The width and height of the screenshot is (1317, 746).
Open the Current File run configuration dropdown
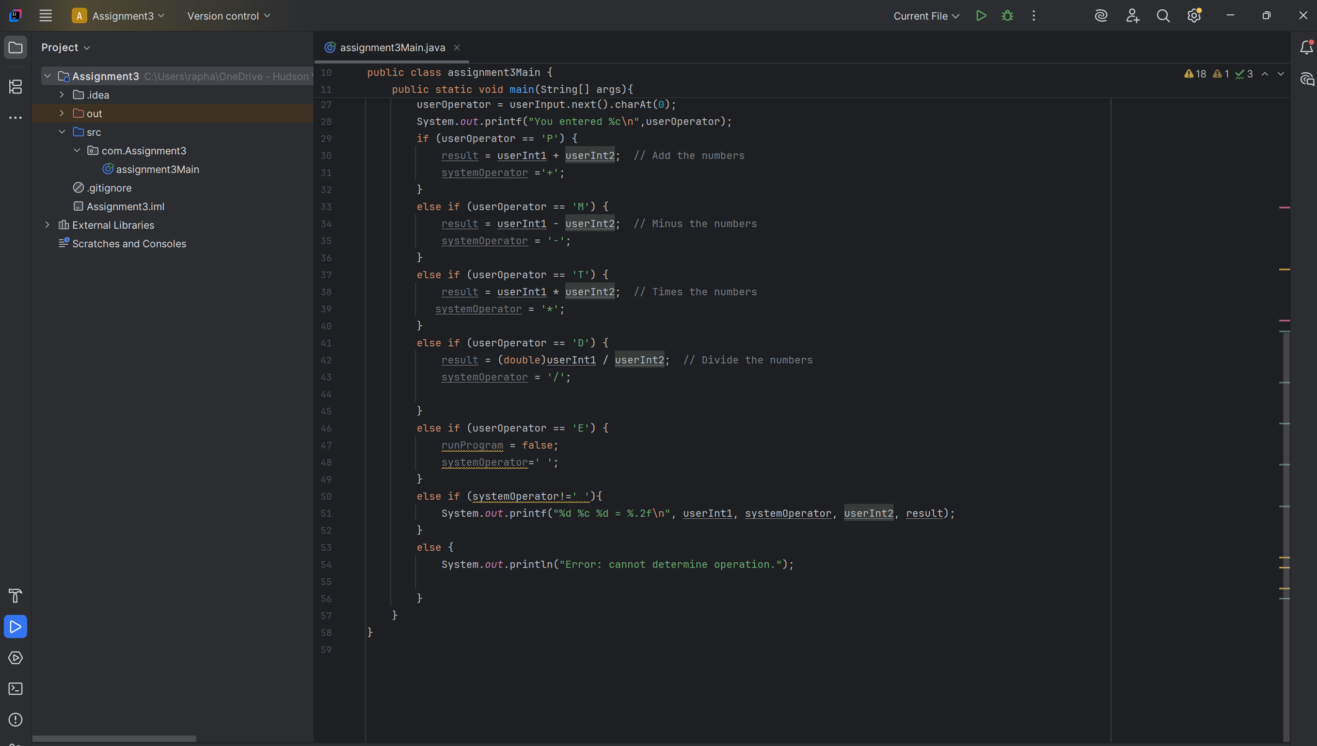pos(926,16)
